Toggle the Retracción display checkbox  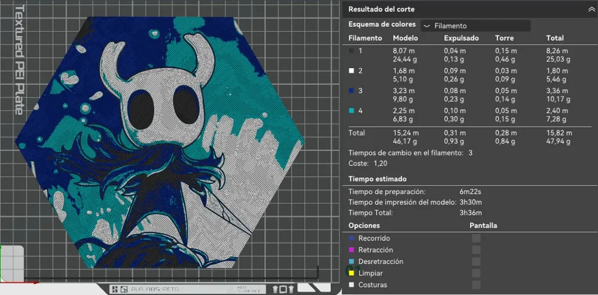[476, 250]
